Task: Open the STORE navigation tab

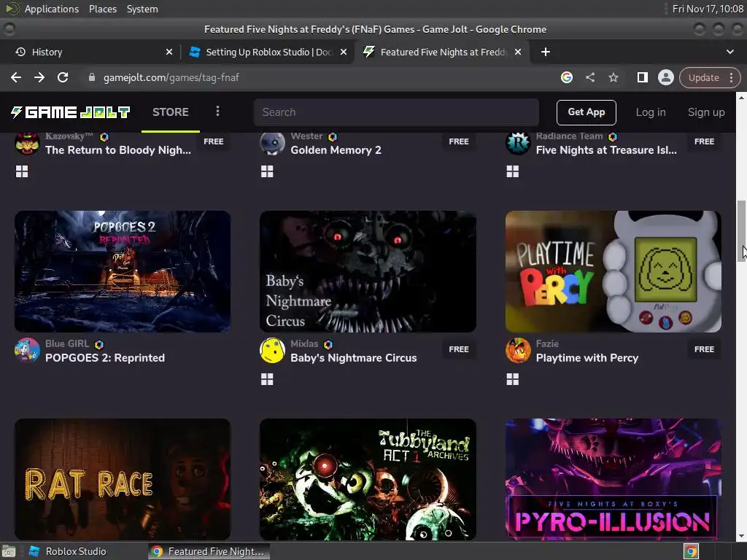Action: 171,112
